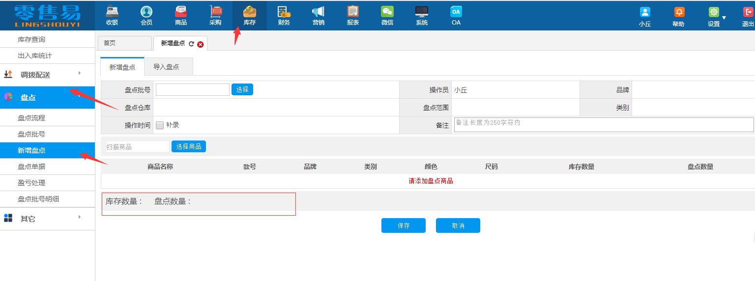Open 盈亏处理 in the sidebar
The width and height of the screenshot is (755, 281).
point(31,183)
